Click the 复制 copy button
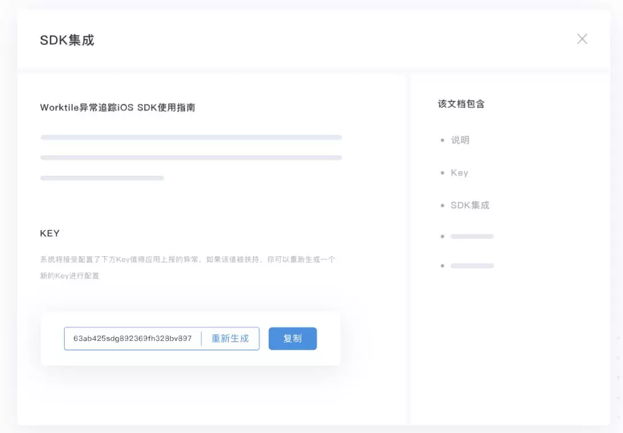This screenshot has width=623, height=433. tap(292, 338)
